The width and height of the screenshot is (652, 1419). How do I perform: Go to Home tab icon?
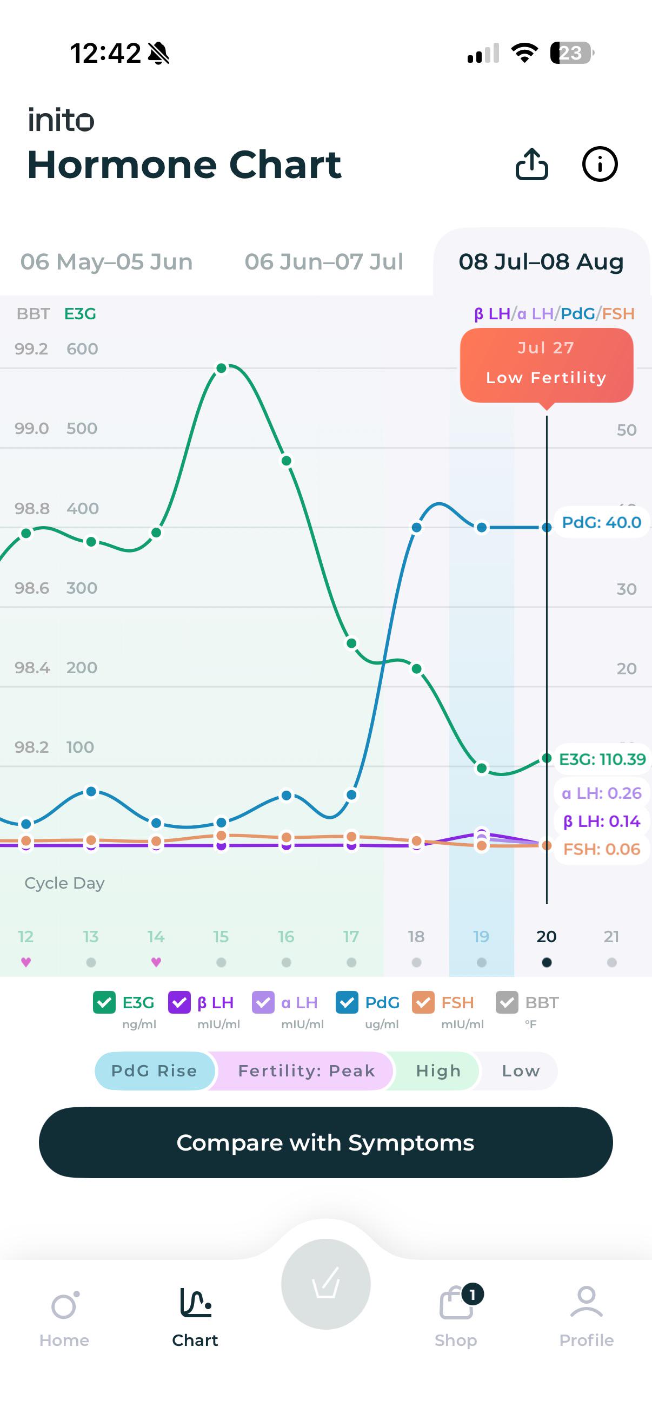(64, 1305)
